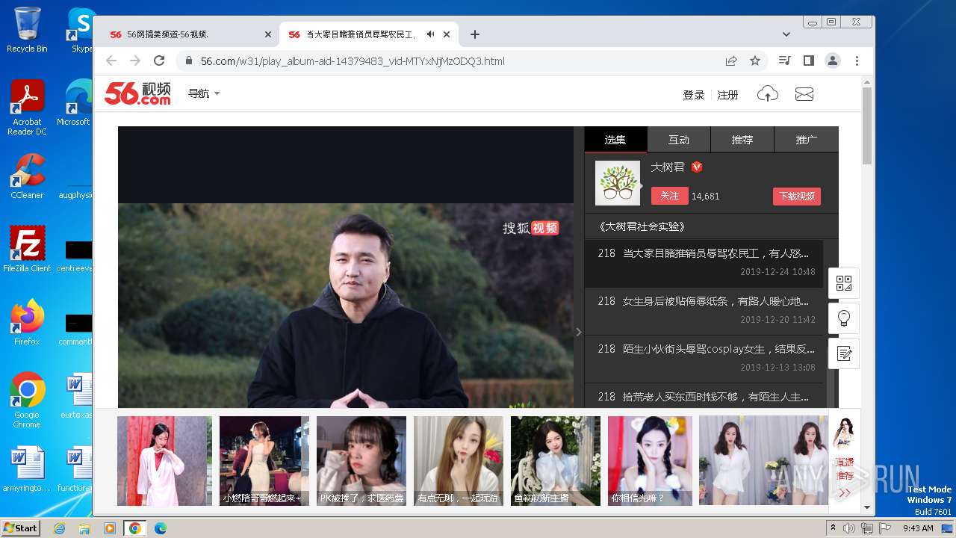The width and height of the screenshot is (956, 538).
Task: Click the volume icon in system tray
Action: click(x=849, y=528)
